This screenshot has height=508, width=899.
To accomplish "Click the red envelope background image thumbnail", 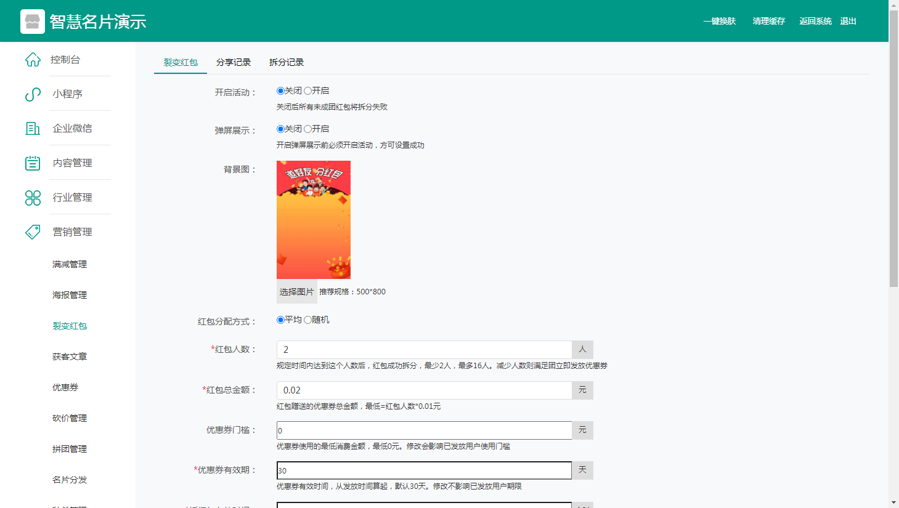I will 314,220.
